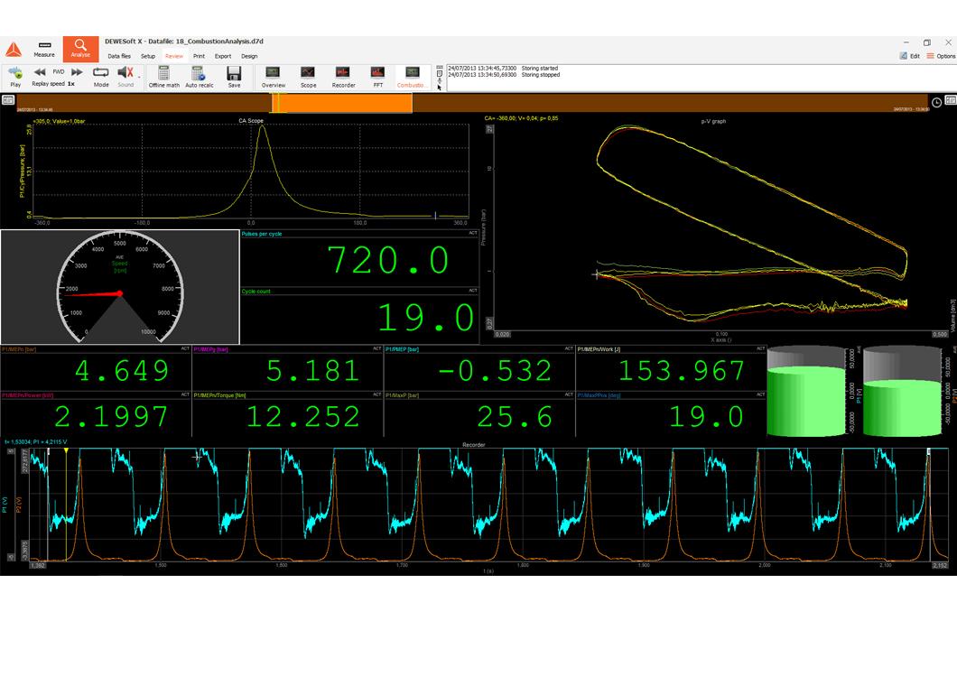The image size is (957, 686).
Task: Click the Replay speed 1x label
Action: [x=53, y=84]
